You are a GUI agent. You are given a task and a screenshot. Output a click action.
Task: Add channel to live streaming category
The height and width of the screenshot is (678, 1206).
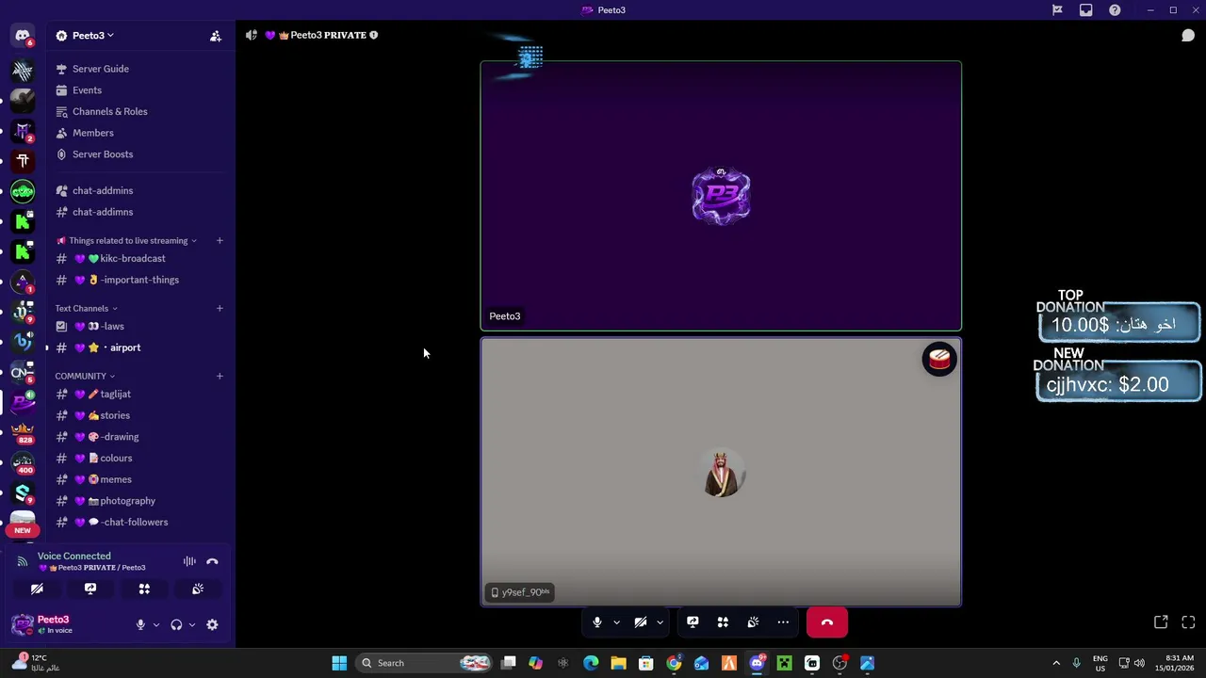tap(220, 240)
